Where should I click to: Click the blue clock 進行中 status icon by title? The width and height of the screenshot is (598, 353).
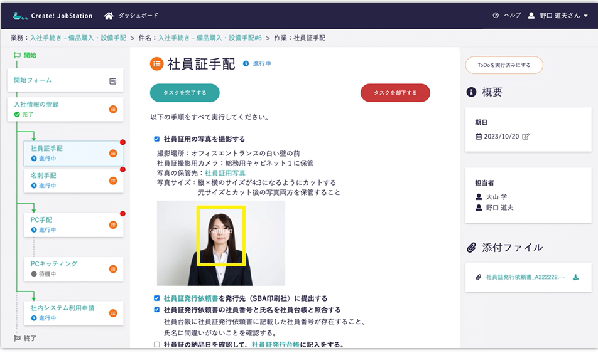point(246,63)
